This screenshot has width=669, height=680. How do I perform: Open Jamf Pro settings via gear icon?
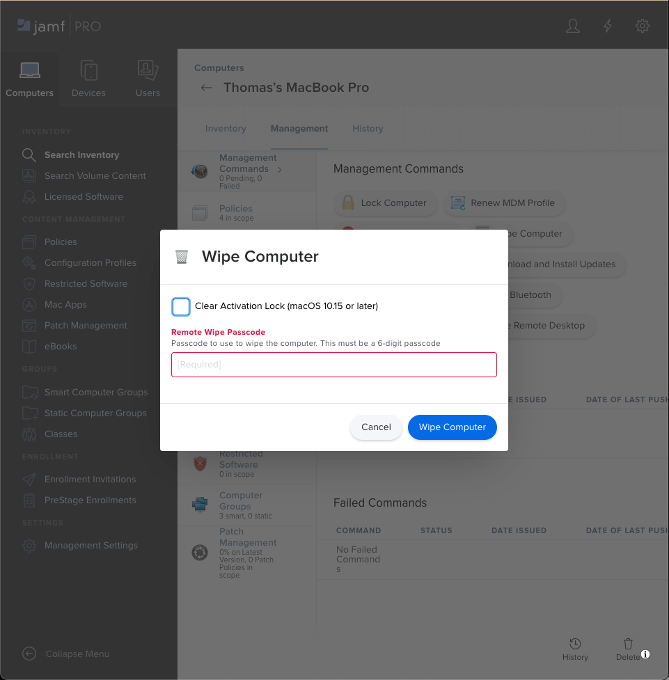coord(642,26)
